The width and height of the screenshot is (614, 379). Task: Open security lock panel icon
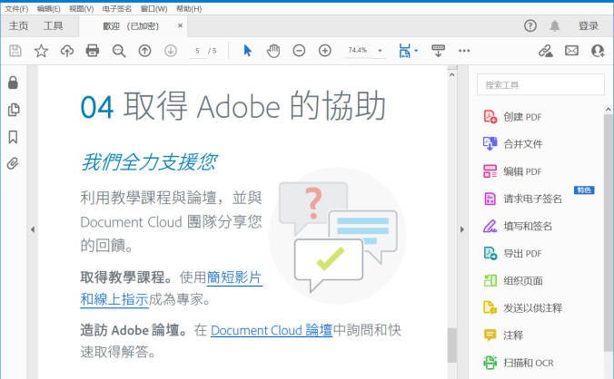click(x=13, y=83)
